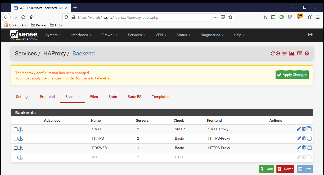Click the anchor icon in RDSWEB row
Viewport: 324px width, 175px height.
tap(21, 148)
